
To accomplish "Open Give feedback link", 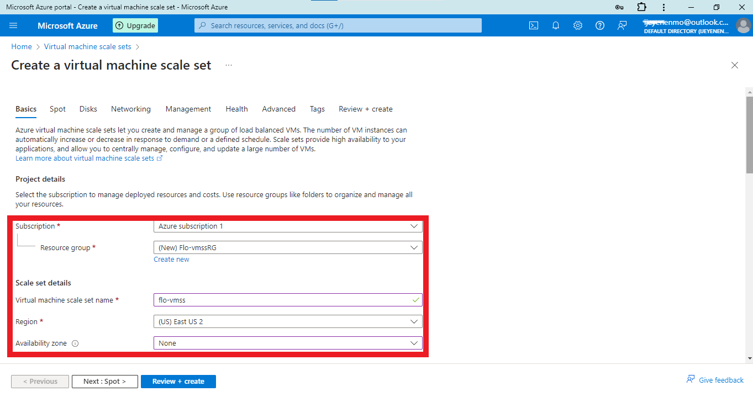I will tap(715, 380).
